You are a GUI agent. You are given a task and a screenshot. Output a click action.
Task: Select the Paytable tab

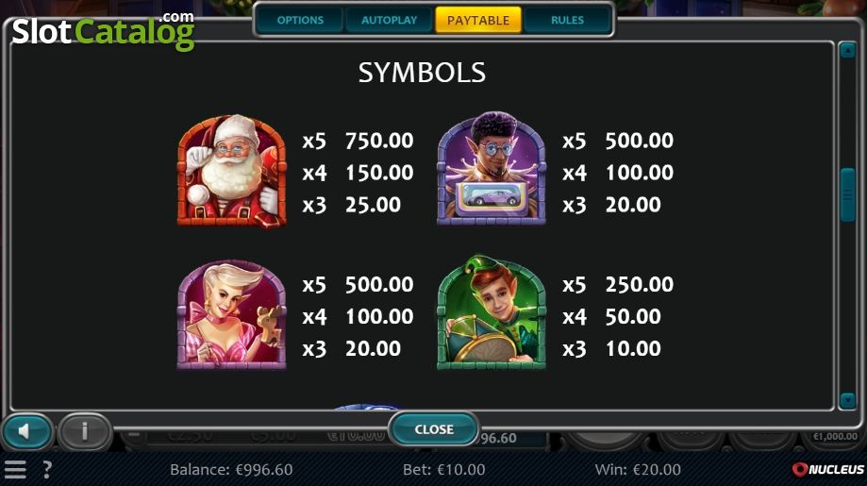click(x=478, y=21)
